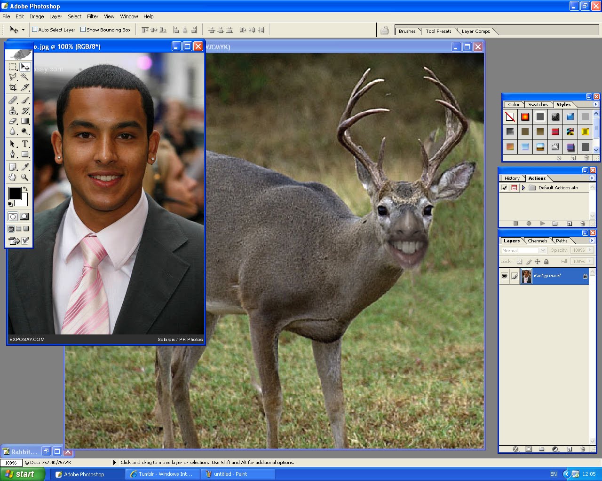Select the Slice tool

tap(25, 87)
